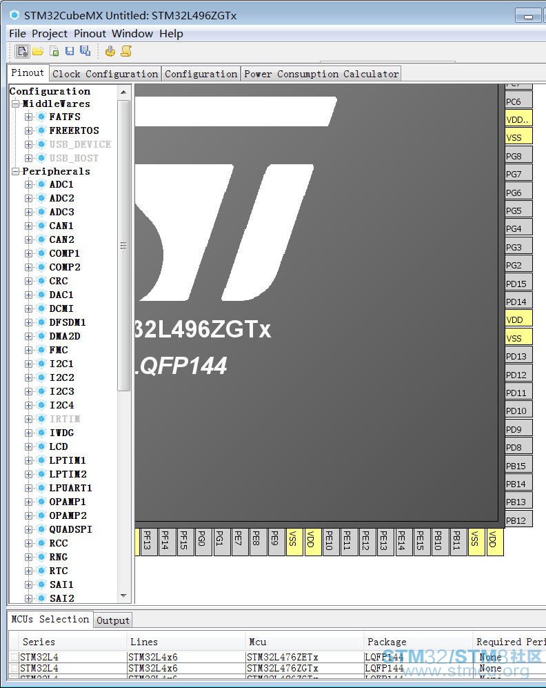This screenshot has width=546, height=688.
Task: Click the cube icon beside I2C1
Action: pos(41,364)
